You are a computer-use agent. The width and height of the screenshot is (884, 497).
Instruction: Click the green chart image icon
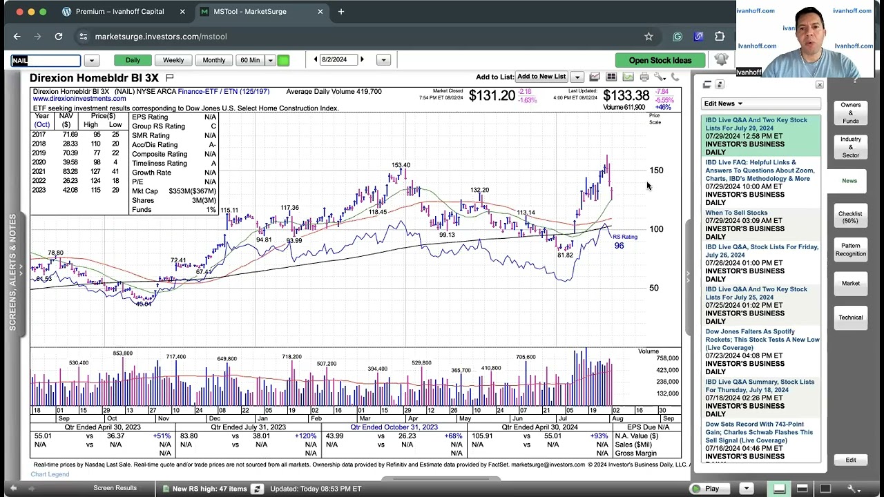[x=628, y=77]
